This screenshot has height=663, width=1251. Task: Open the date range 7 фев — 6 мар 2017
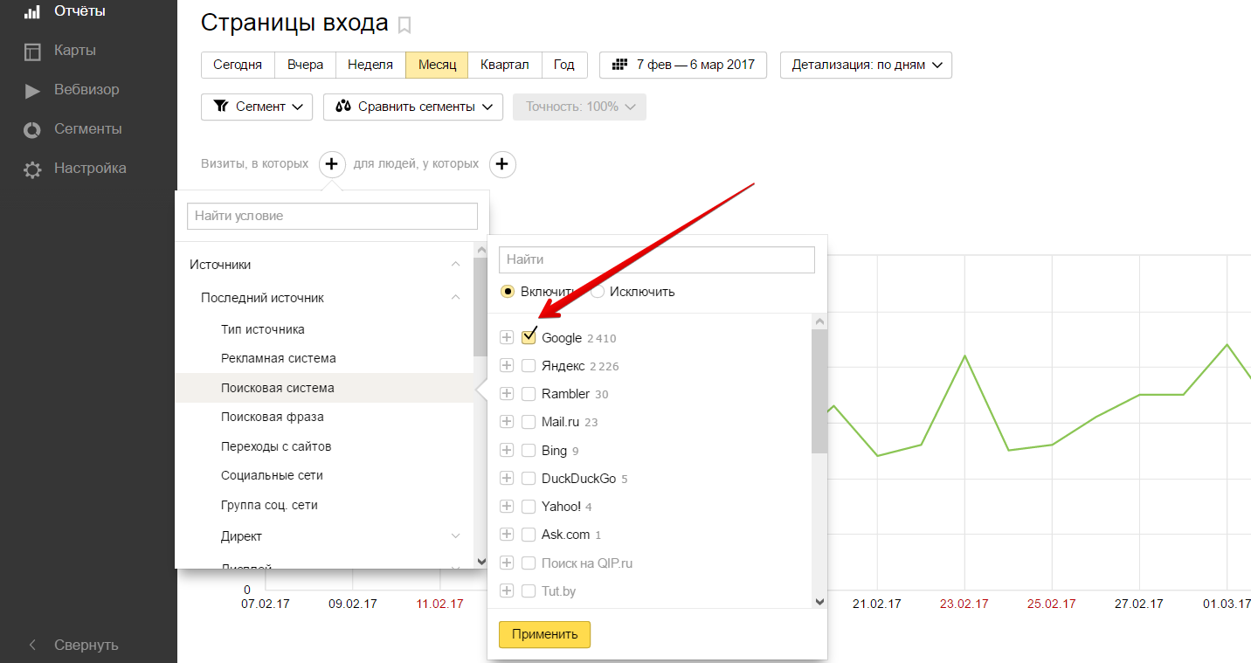pos(682,66)
